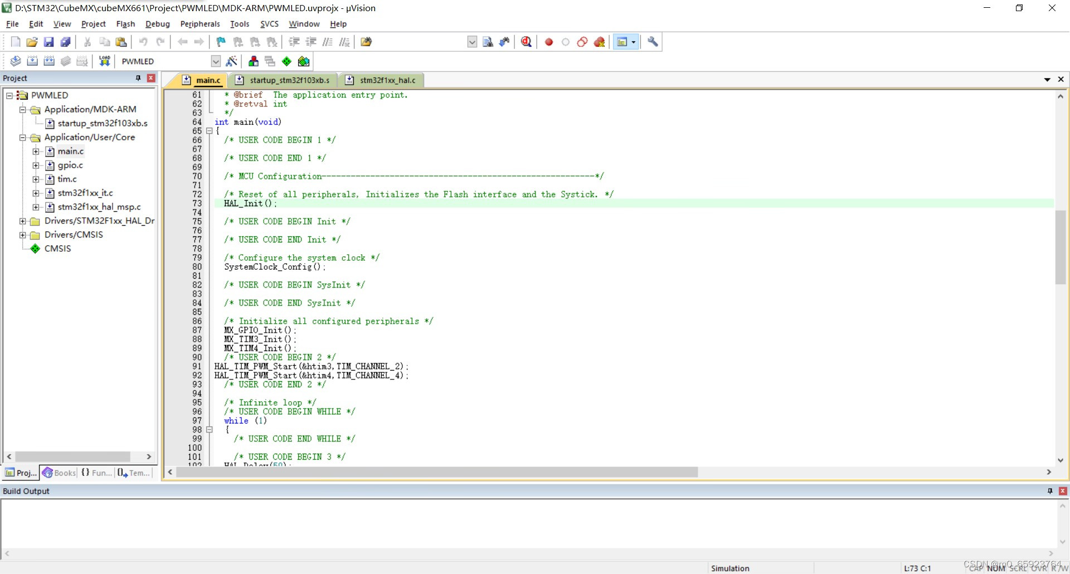The width and height of the screenshot is (1070, 574).
Task: Open Select Software Packs icon
Action: pos(304,61)
